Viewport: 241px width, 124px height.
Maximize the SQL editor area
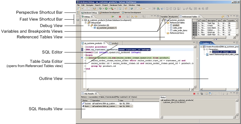click(197, 43)
